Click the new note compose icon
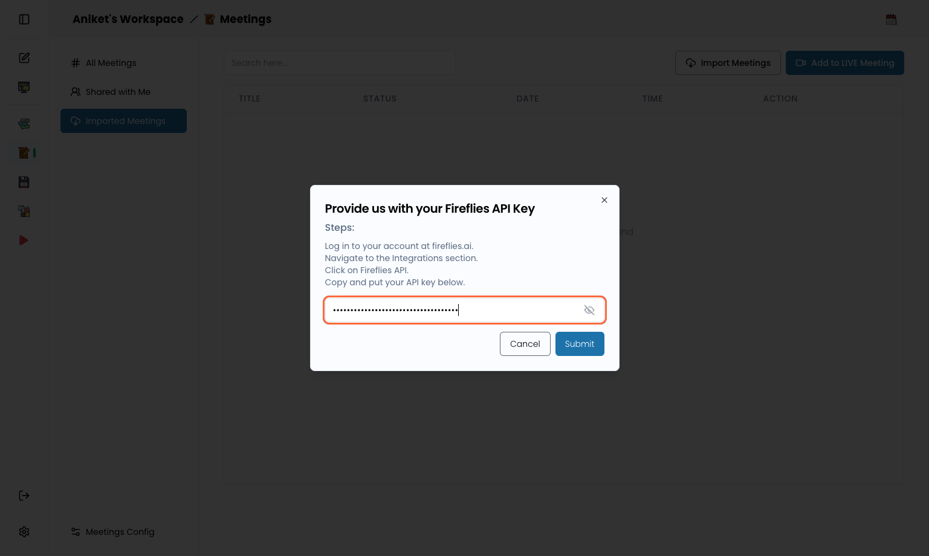 (24, 58)
